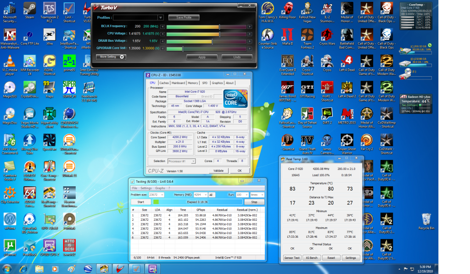This screenshot has width=470, height=274.
Task: Click Reset button in Real Temp
Action: (x=331, y=258)
